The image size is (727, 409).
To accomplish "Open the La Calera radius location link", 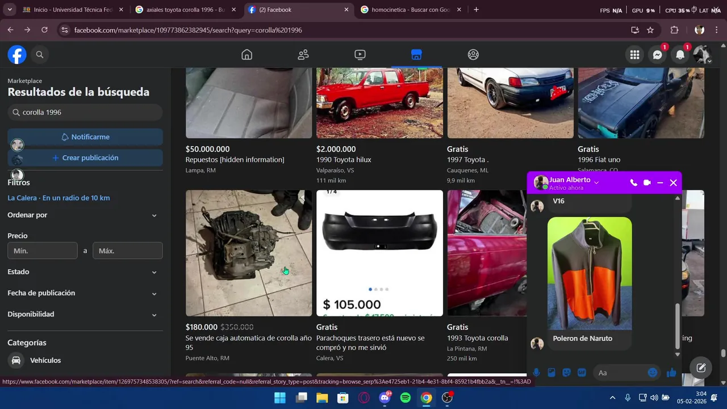I will pos(59,198).
